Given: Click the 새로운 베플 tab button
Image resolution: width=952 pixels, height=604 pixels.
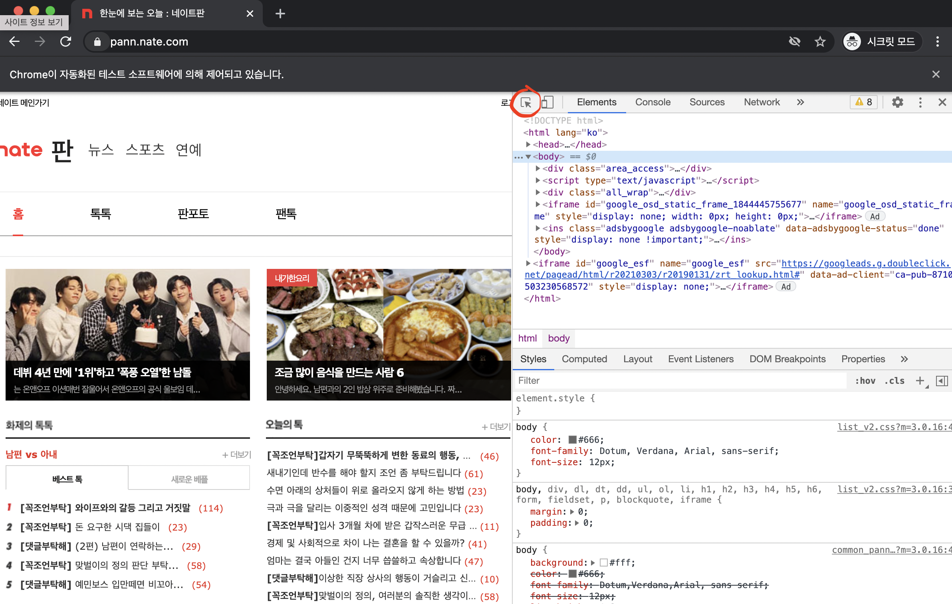Looking at the screenshot, I should (189, 479).
